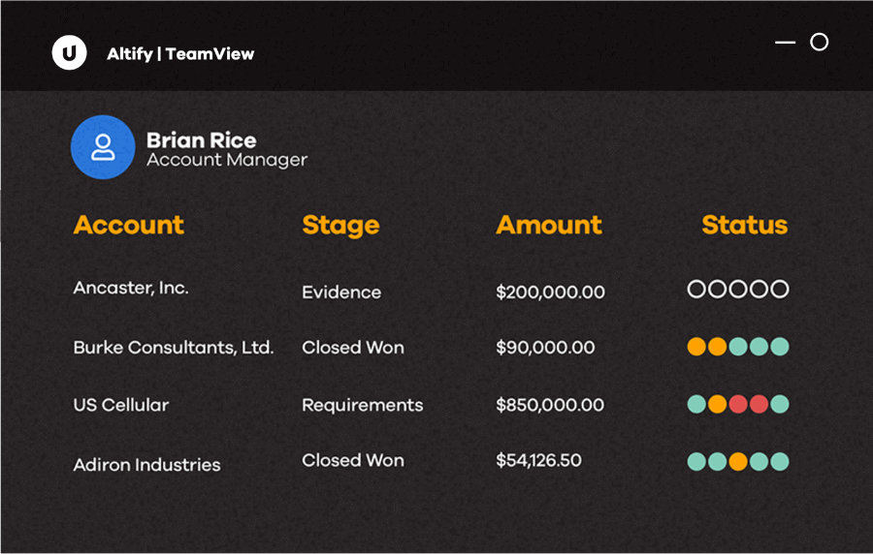873x554 pixels.
Task: Click last empty status circle for Ancaster
Action: pyautogui.click(x=780, y=289)
